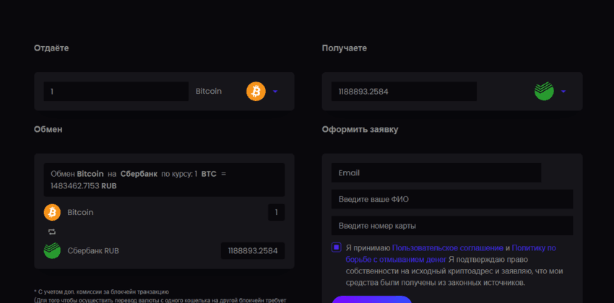Open the anti-money-laundering policy link

tap(533, 247)
